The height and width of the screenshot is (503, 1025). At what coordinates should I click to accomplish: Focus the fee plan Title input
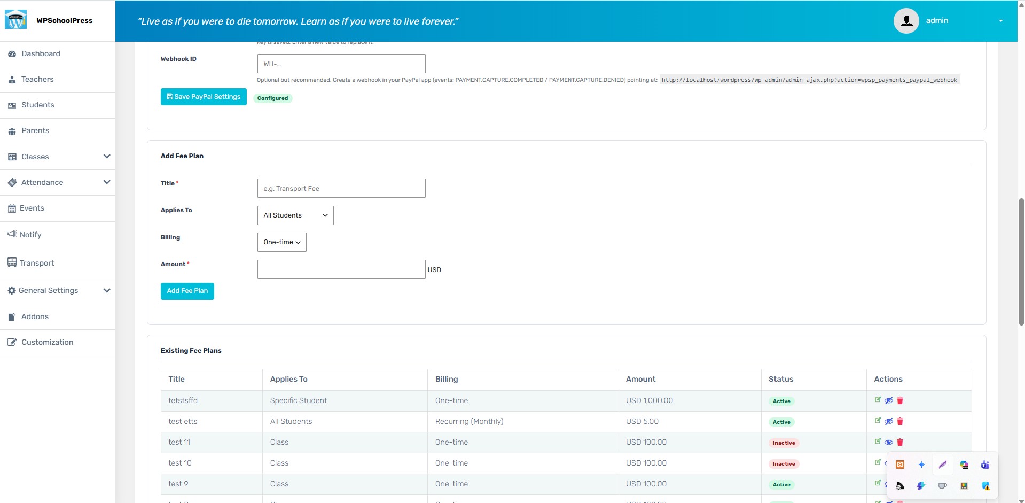click(341, 188)
